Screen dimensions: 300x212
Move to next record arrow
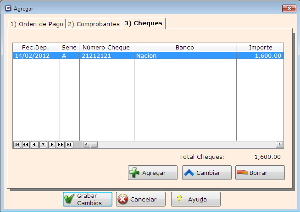(52, 145)
